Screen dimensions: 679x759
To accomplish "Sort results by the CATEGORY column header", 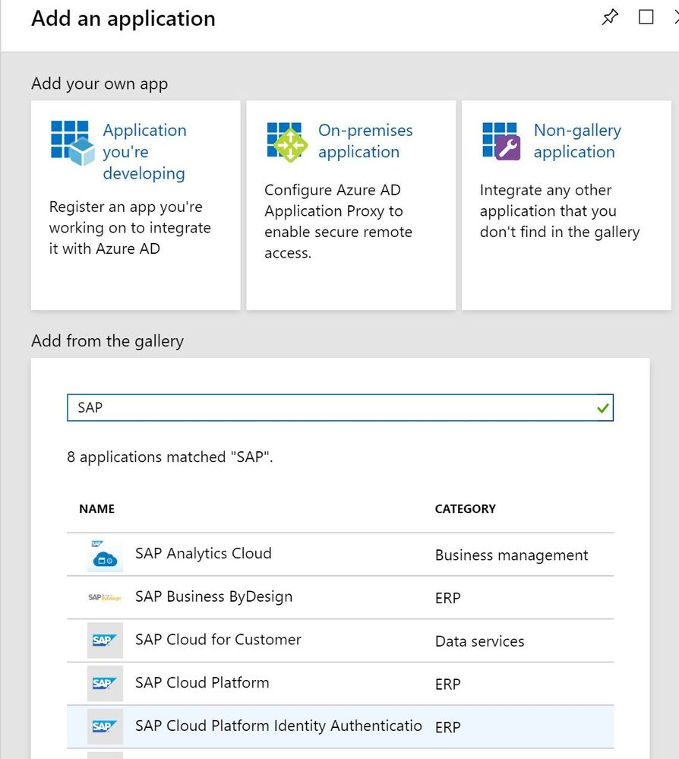I will point(465,509).
